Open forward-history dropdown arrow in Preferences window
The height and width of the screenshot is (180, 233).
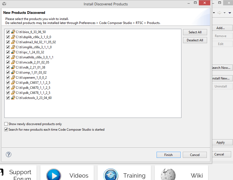coord(224,13)
